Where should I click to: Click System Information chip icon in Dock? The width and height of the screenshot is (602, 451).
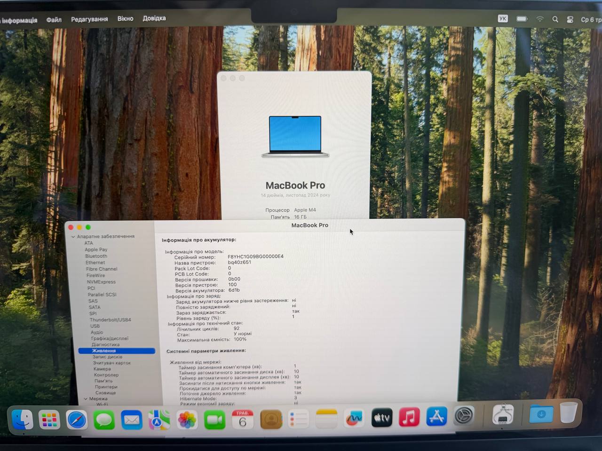[x=502, y=415]
